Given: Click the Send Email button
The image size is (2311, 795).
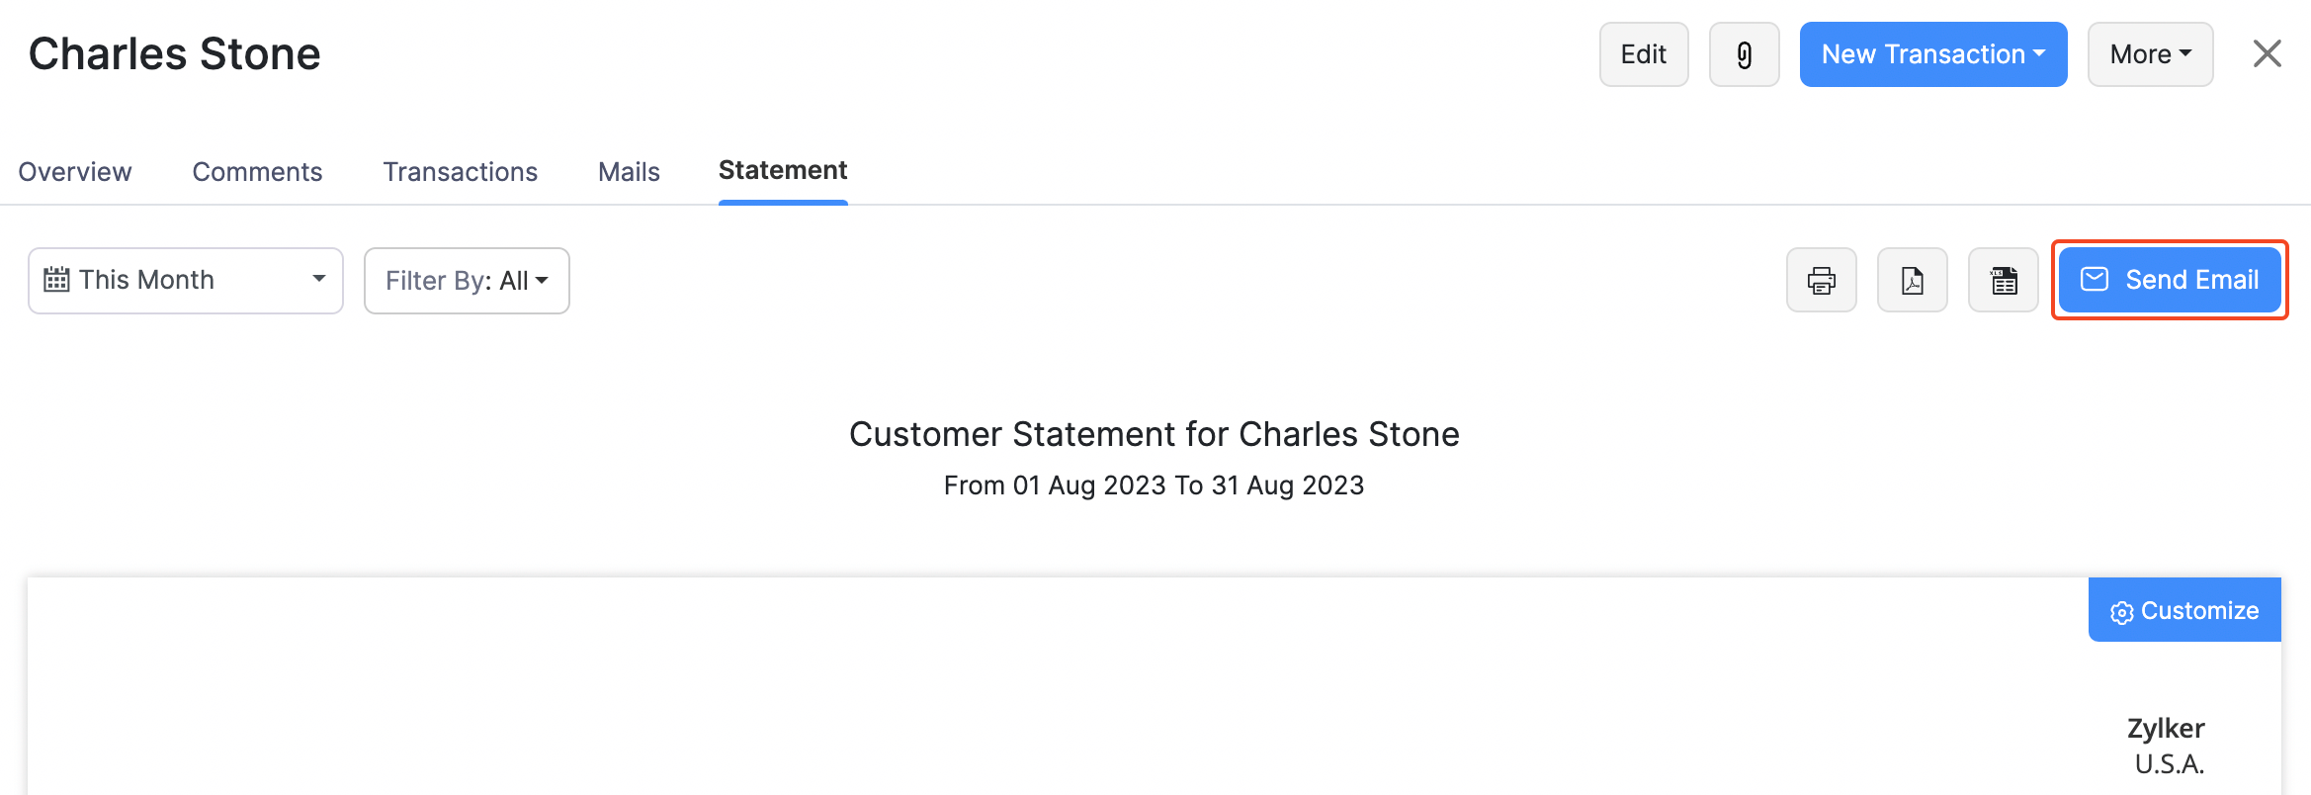Looking at the screenshot, I should coord(2170,280).
